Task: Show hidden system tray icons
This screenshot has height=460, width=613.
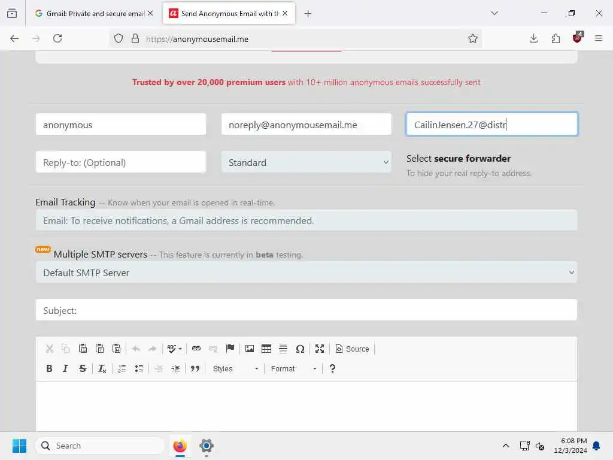Action: click(x=505, y=446)
